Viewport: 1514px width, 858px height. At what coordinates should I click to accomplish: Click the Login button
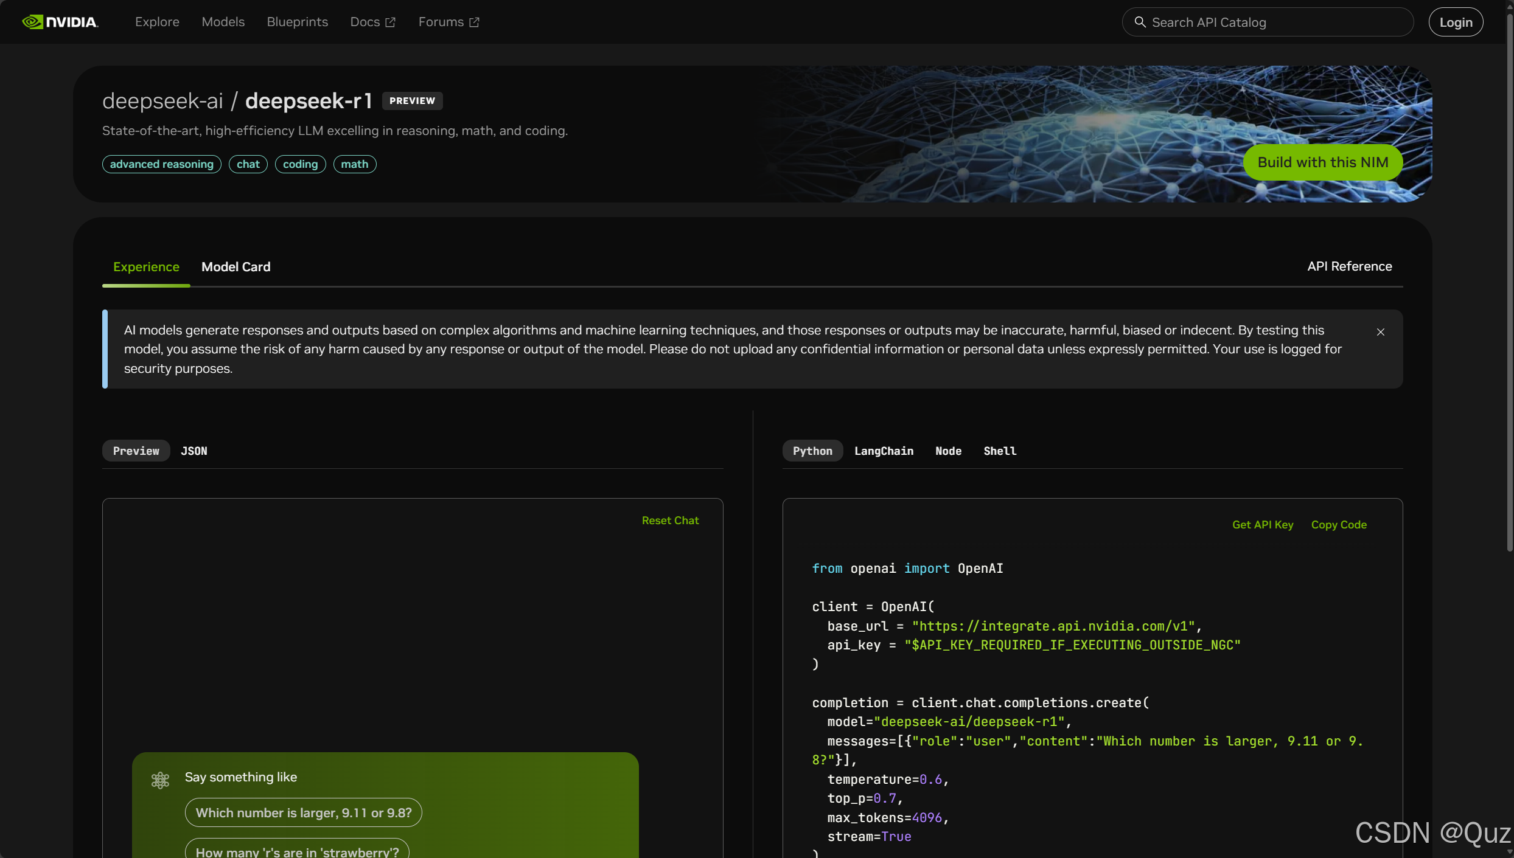[x=1456, y=22]
